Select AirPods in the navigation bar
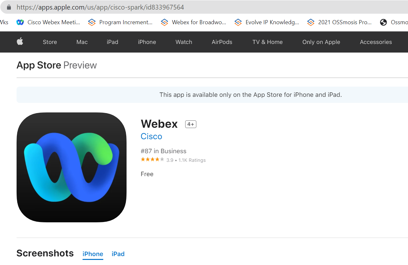The image size is (408, 265). [222, 42]
